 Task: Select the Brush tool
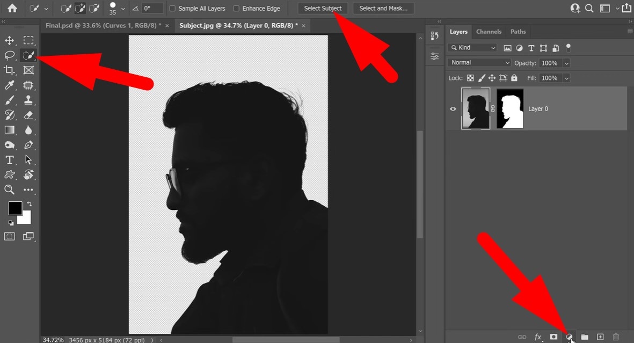(x=9, y=100)
